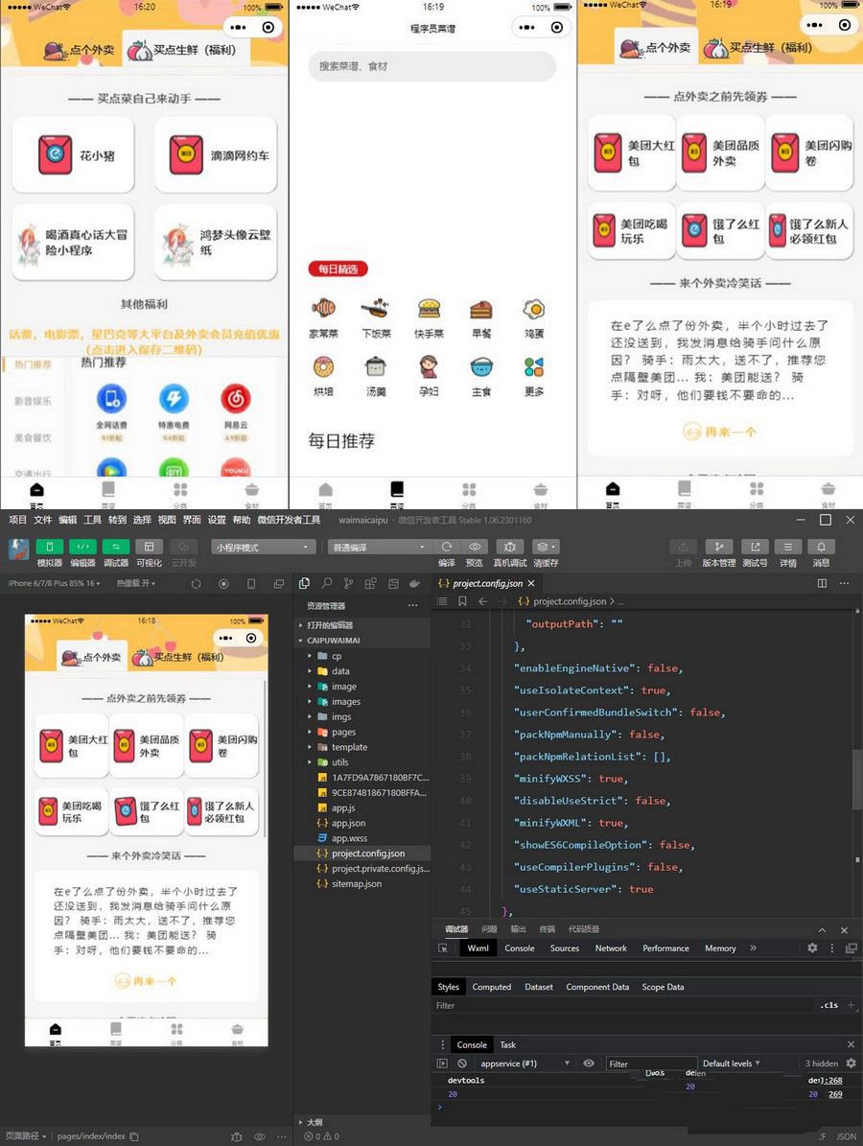Open the 普通编译 compile mode dropdown
The width and height of the screenshot is (863, 1146).
tap(379, 547)
